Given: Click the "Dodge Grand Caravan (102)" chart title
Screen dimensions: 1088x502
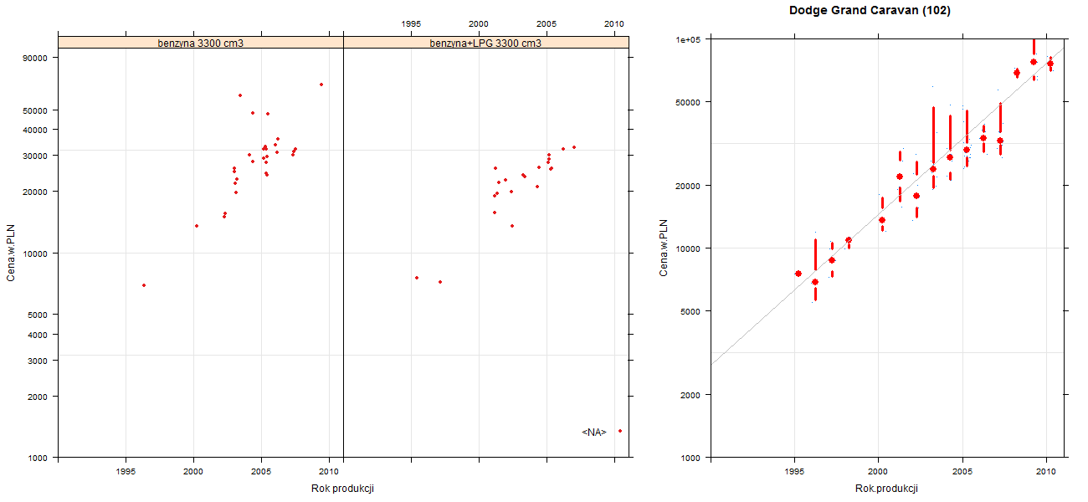Looking at the screenshot, I should [870, 11].
